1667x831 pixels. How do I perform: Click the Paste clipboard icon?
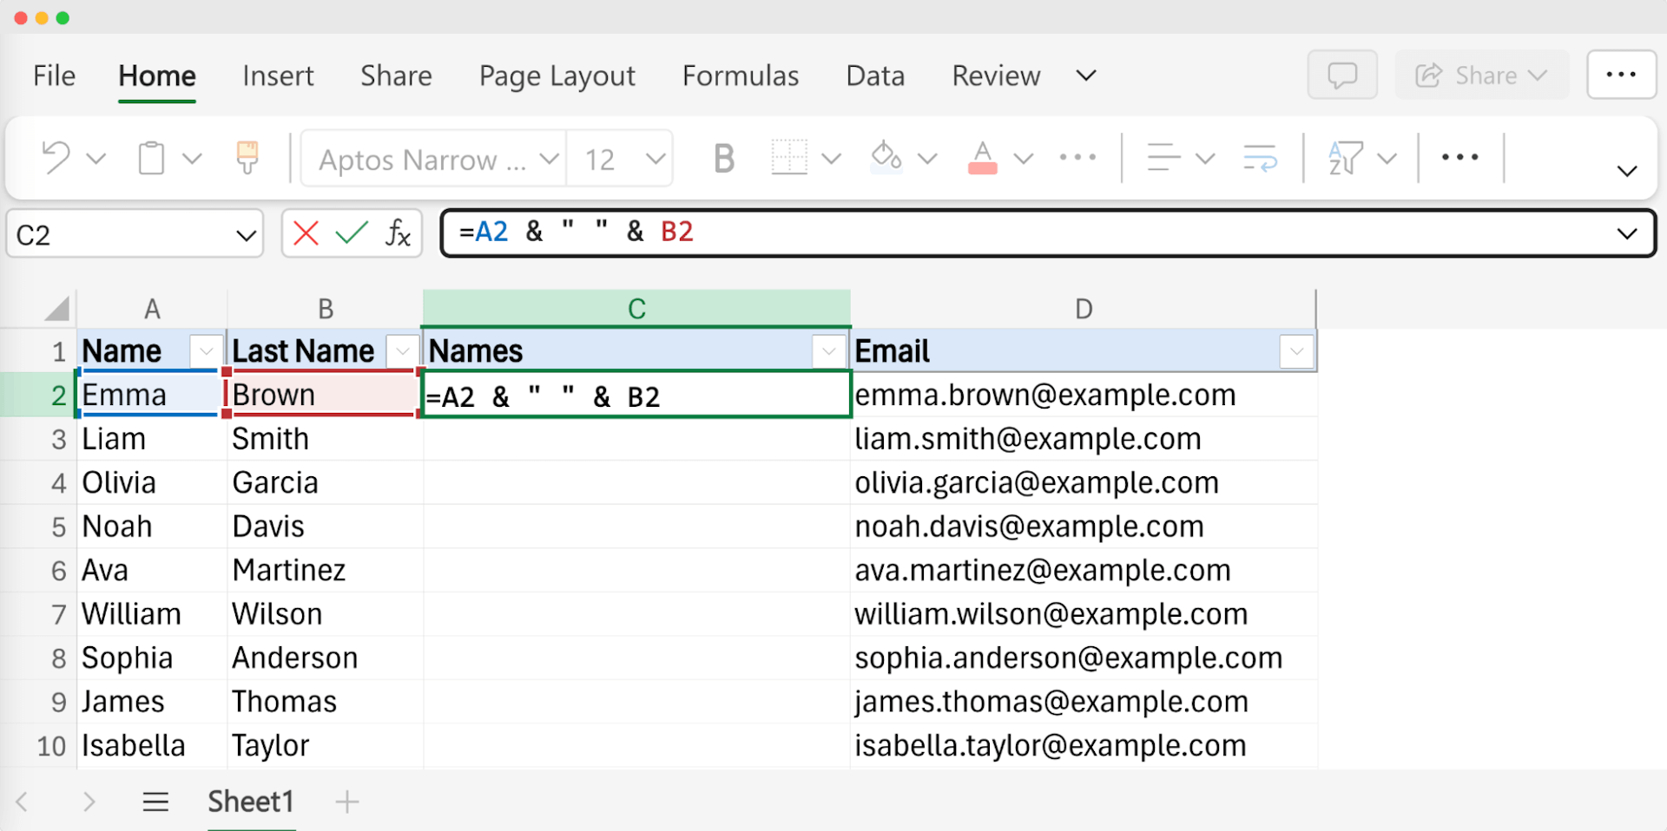click(150, 158)
